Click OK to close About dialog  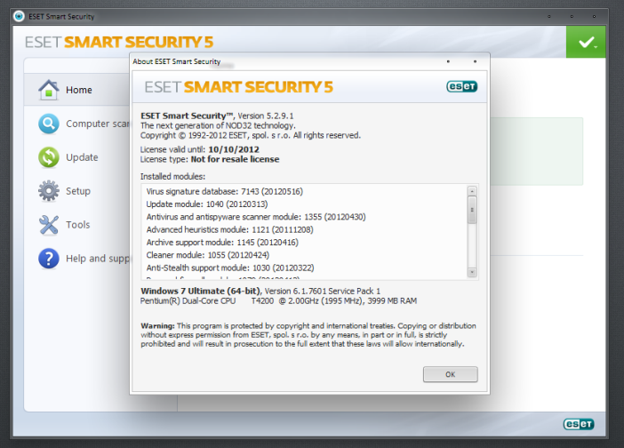coord(450,374)
